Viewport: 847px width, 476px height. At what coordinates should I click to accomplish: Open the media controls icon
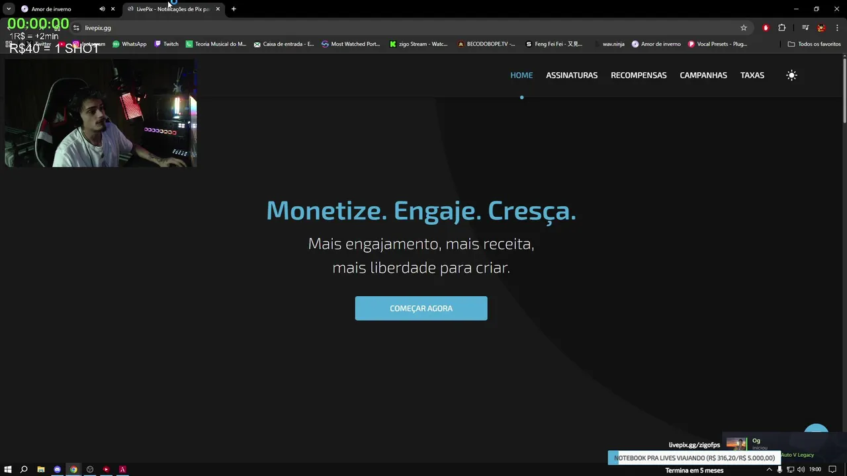(x=805, y=28)
